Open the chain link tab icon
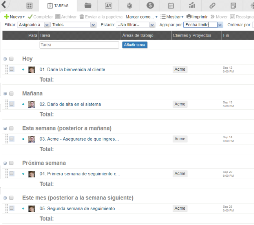Screen dimensions: 254x225 click(212, 5)
